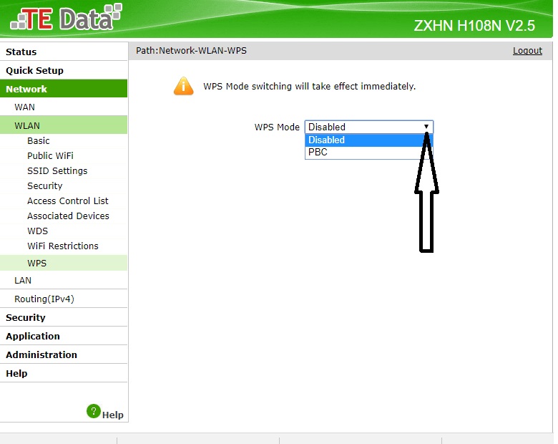
Task: Log out via the Logout link
Action: (527, 51)
